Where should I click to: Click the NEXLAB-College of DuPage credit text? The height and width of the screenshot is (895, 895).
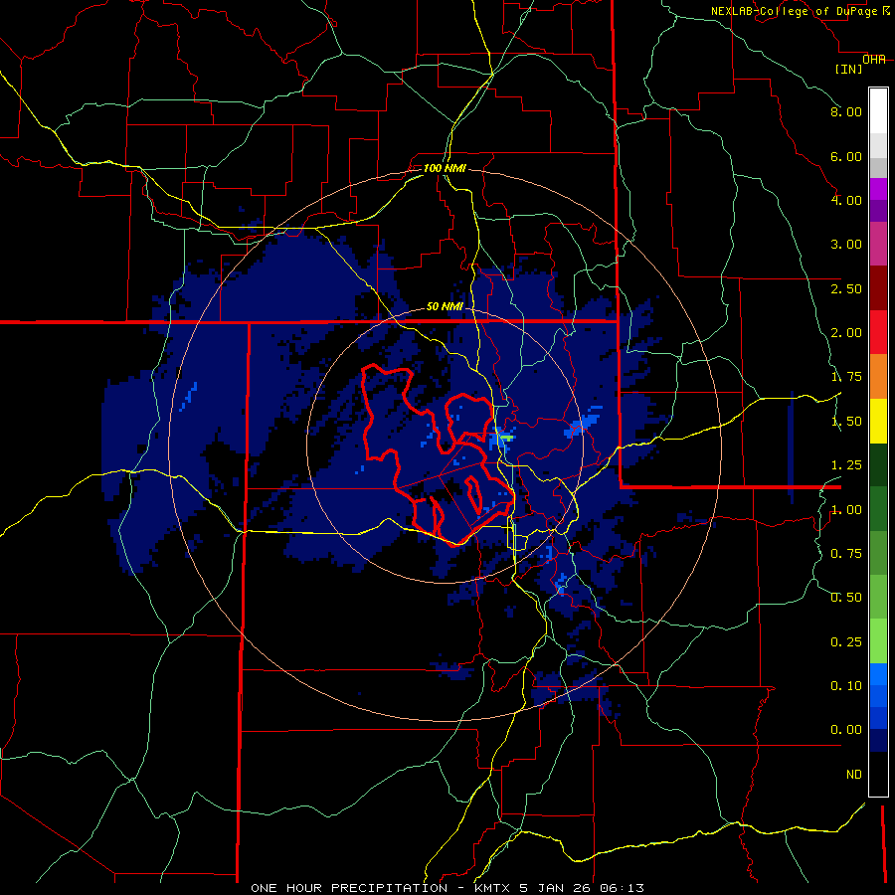point(794,11)
